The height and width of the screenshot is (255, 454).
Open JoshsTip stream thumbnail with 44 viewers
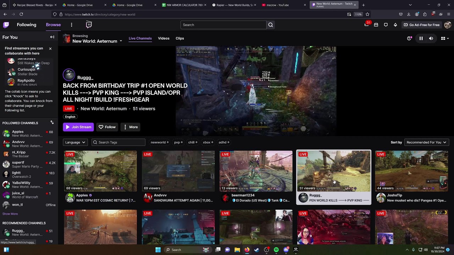tap(411, 171)
